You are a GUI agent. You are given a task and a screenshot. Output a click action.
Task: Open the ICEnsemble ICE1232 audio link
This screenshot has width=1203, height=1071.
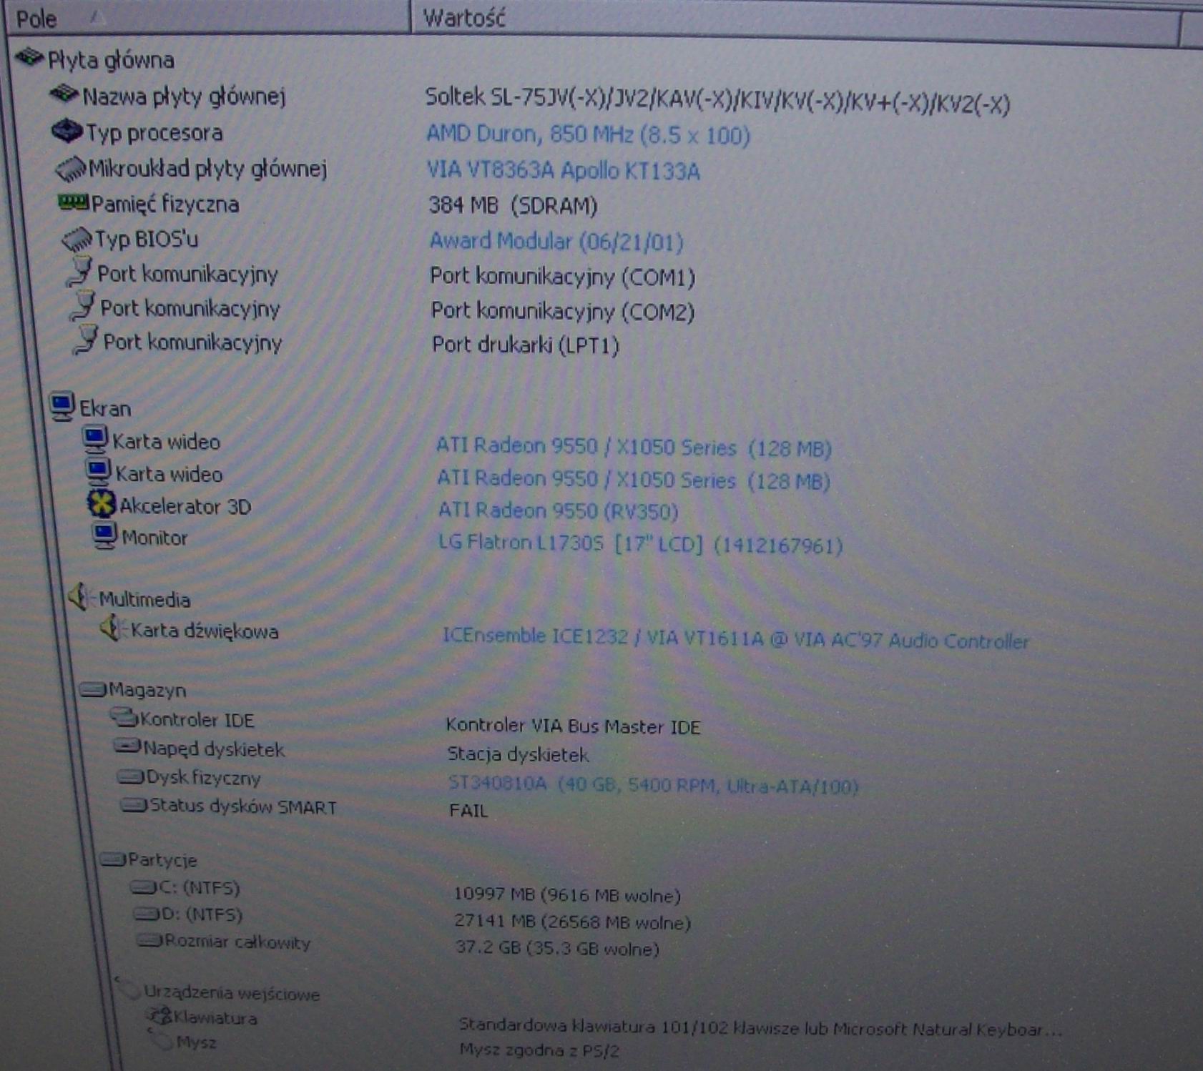pyautogui.click(x=736, y=638)
